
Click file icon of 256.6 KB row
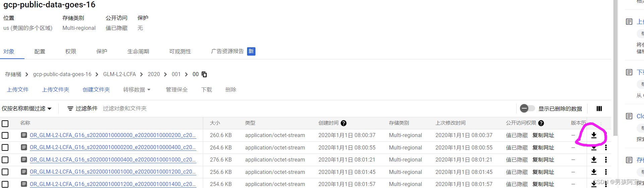(x=24, y=172)
